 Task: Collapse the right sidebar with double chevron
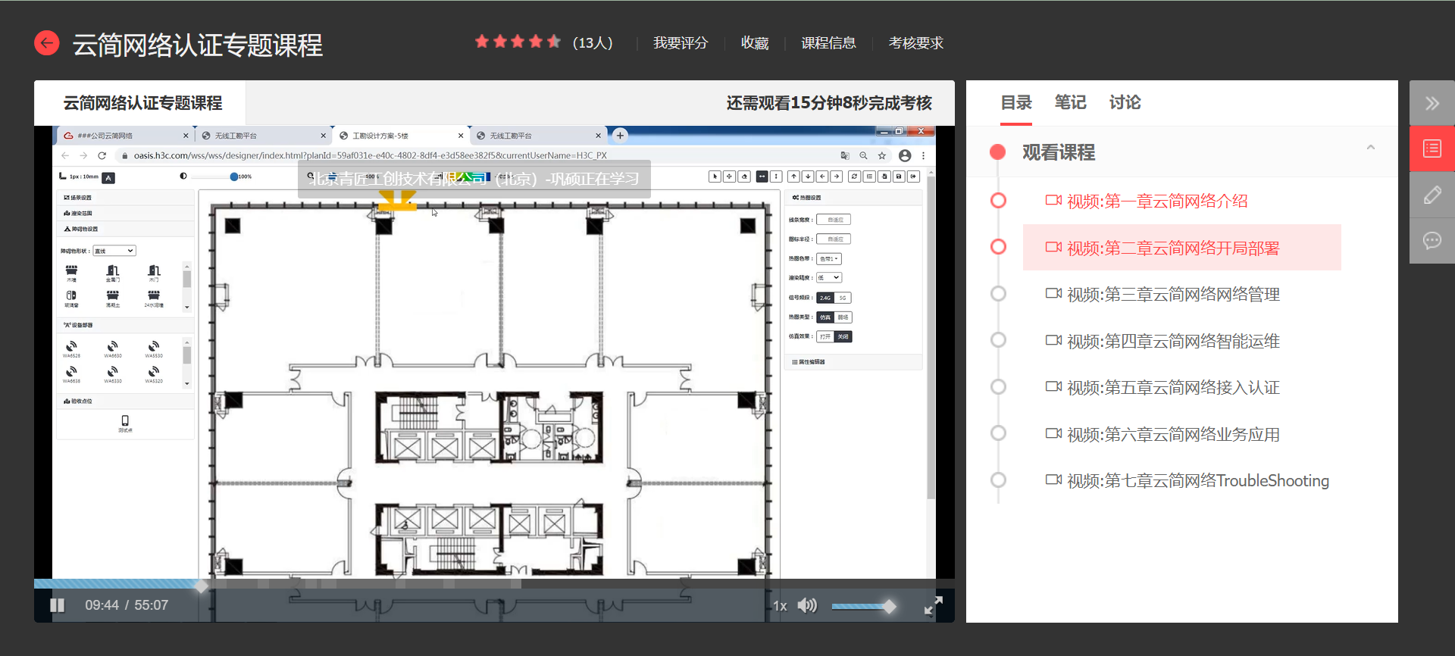pyautogui.click(x=1432, y=103)
